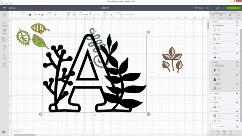Click the New project icon in left sidebar
Screen dimensions: 242x136
pyautogui.click(x=4, y=15)
